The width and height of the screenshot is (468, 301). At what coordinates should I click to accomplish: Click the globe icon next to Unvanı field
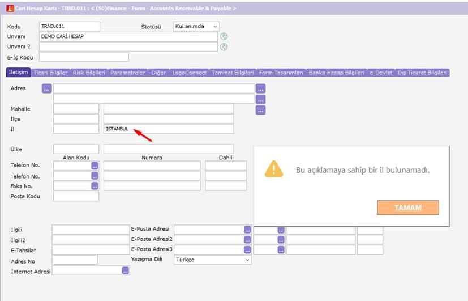click(x=224, y=36)
